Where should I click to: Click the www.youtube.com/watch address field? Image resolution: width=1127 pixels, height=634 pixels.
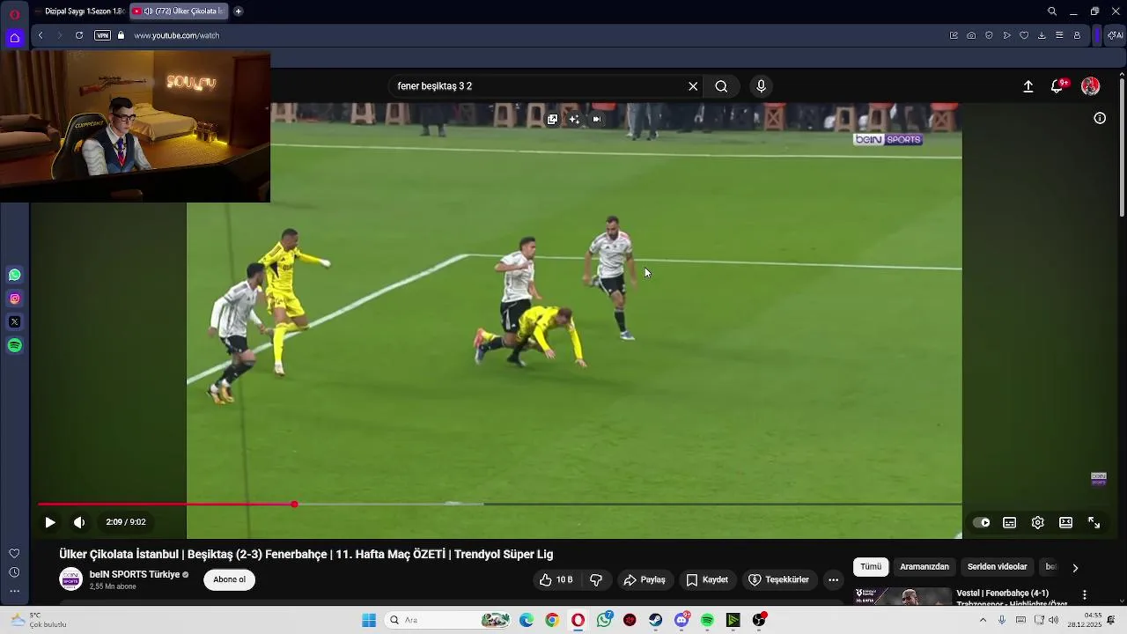[177, 35]
